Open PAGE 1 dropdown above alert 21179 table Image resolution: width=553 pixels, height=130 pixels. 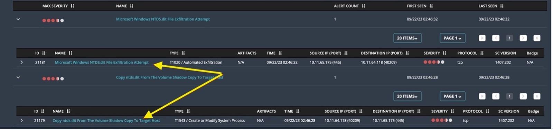pos(452,96)
